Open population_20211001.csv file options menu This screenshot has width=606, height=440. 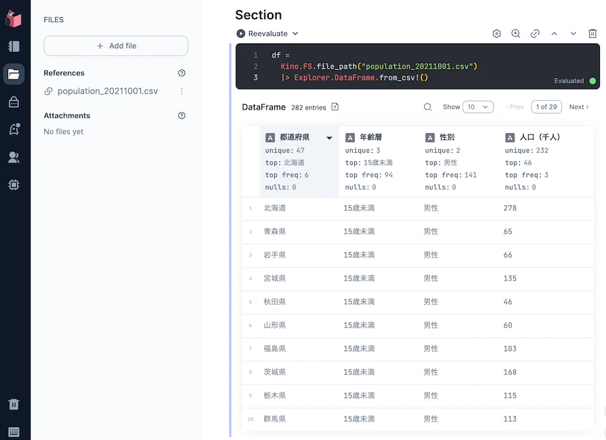coord(182,91)
